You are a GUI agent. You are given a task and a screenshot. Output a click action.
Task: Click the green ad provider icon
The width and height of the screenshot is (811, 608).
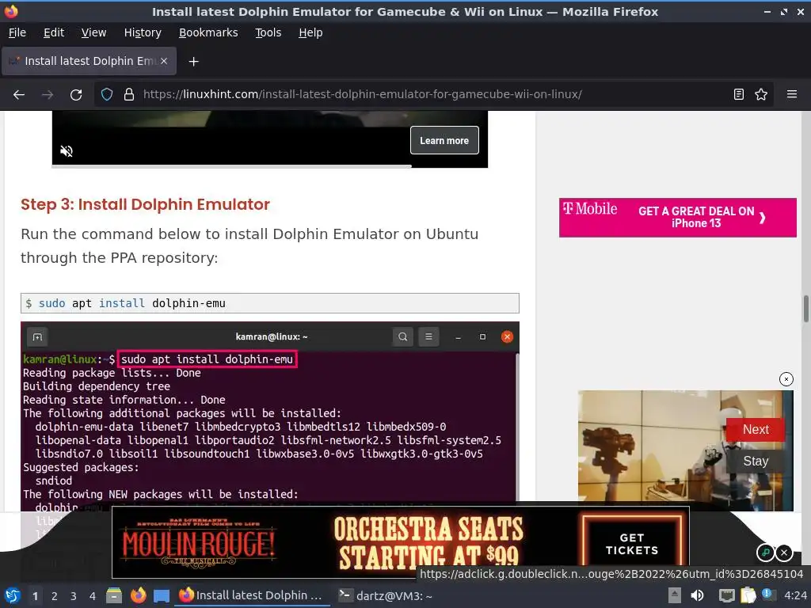(x=766, y=553)
